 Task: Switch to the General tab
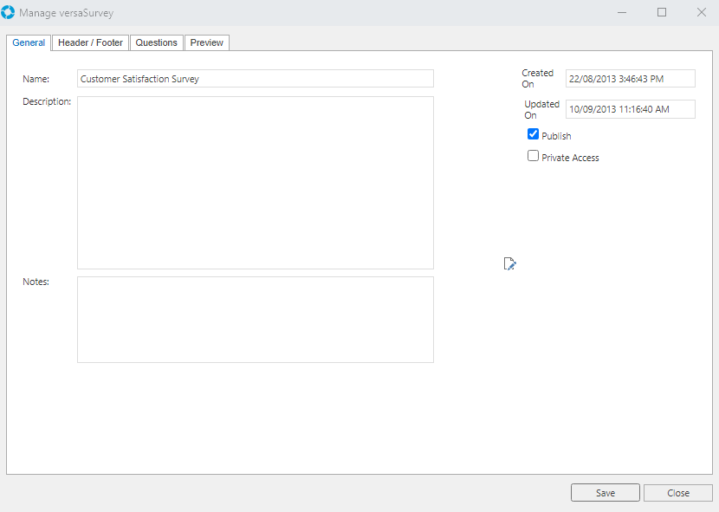click(x=29, y=42)
